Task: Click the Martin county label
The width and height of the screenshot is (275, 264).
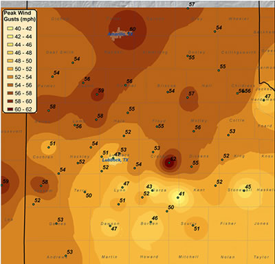Action: 109,257
